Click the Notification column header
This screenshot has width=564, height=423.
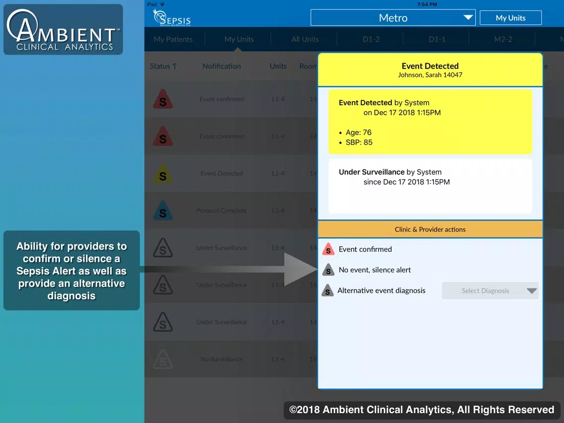click(x=221, y=66)
